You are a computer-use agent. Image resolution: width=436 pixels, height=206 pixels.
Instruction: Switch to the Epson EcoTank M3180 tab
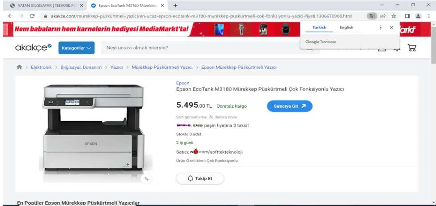127,5
